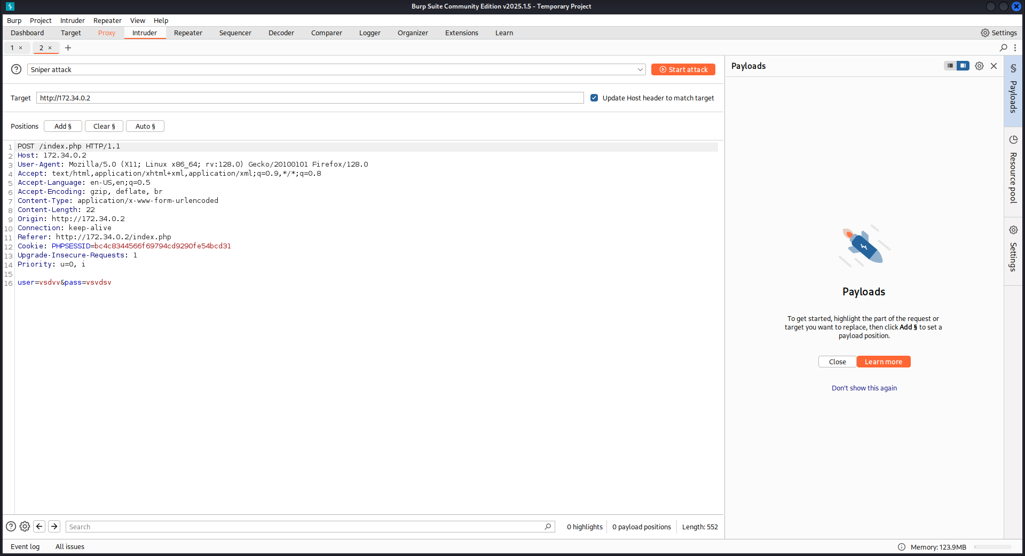Select Intruder attack tab 1
The image size is (1025, 556).
click(12, 48)
